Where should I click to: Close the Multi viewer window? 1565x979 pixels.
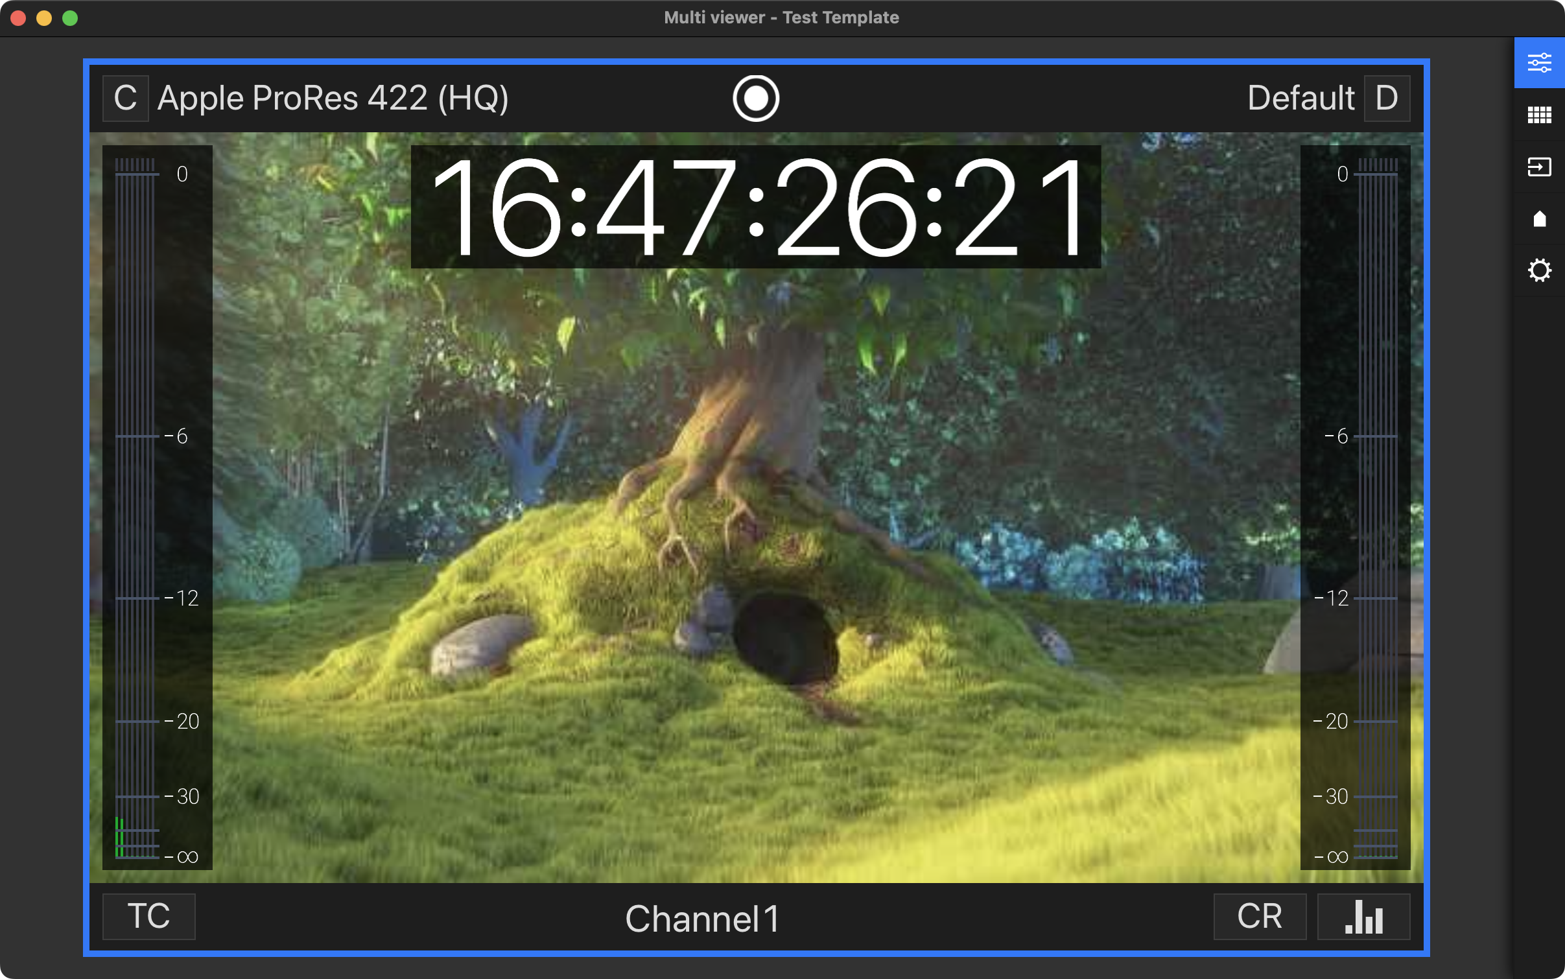pos(18,18)
